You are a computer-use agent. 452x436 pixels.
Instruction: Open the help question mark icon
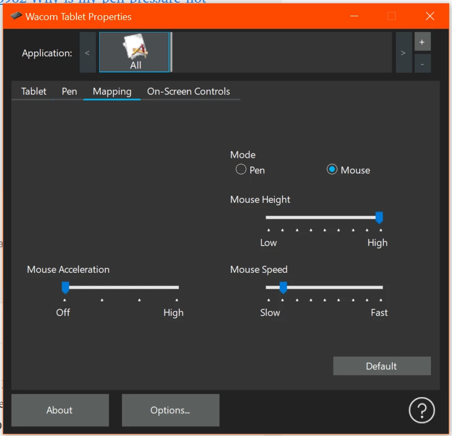(422, 410)
